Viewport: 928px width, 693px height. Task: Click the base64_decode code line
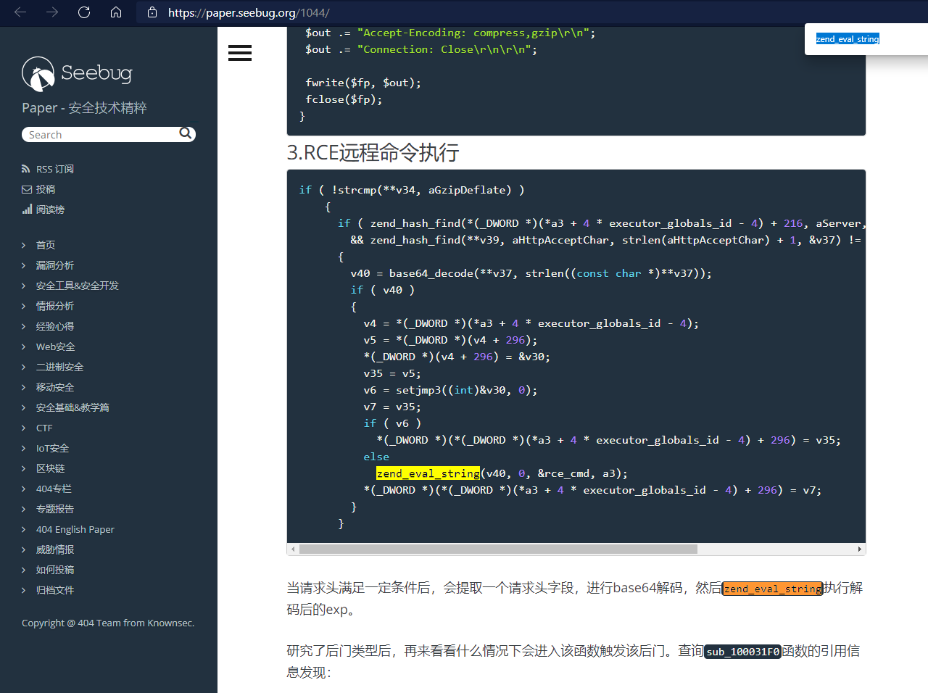click(x=531, y=273)
